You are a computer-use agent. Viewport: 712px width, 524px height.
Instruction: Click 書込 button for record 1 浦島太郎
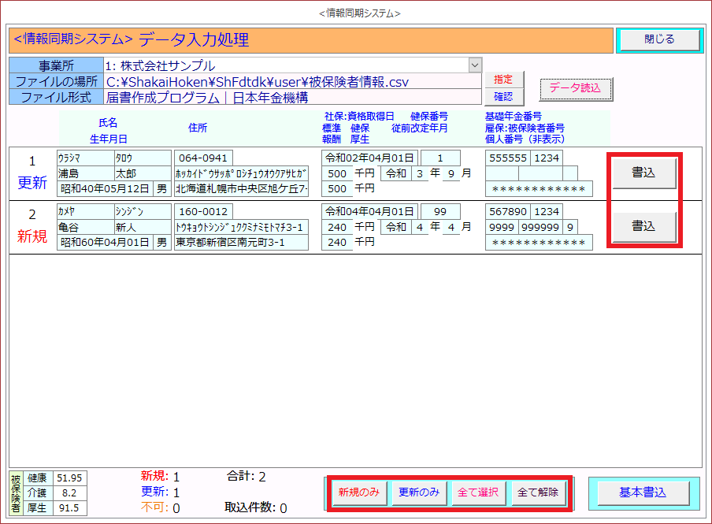pos(643,173)
